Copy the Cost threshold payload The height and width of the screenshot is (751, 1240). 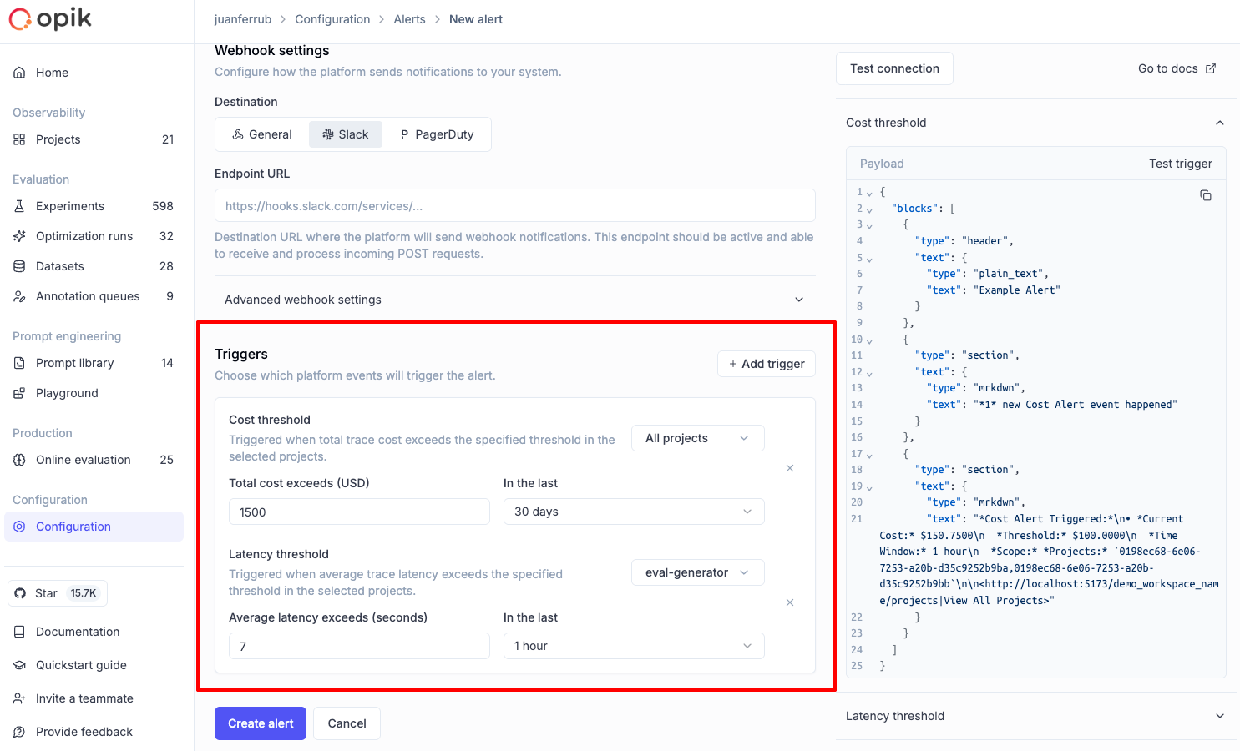tap(1206, 194)
